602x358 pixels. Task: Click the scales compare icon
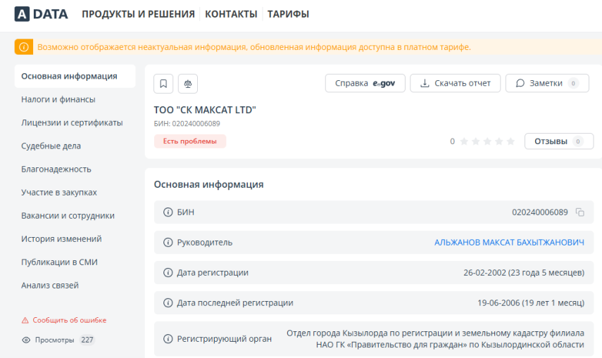pyautogui.click(x=188, y=84)
